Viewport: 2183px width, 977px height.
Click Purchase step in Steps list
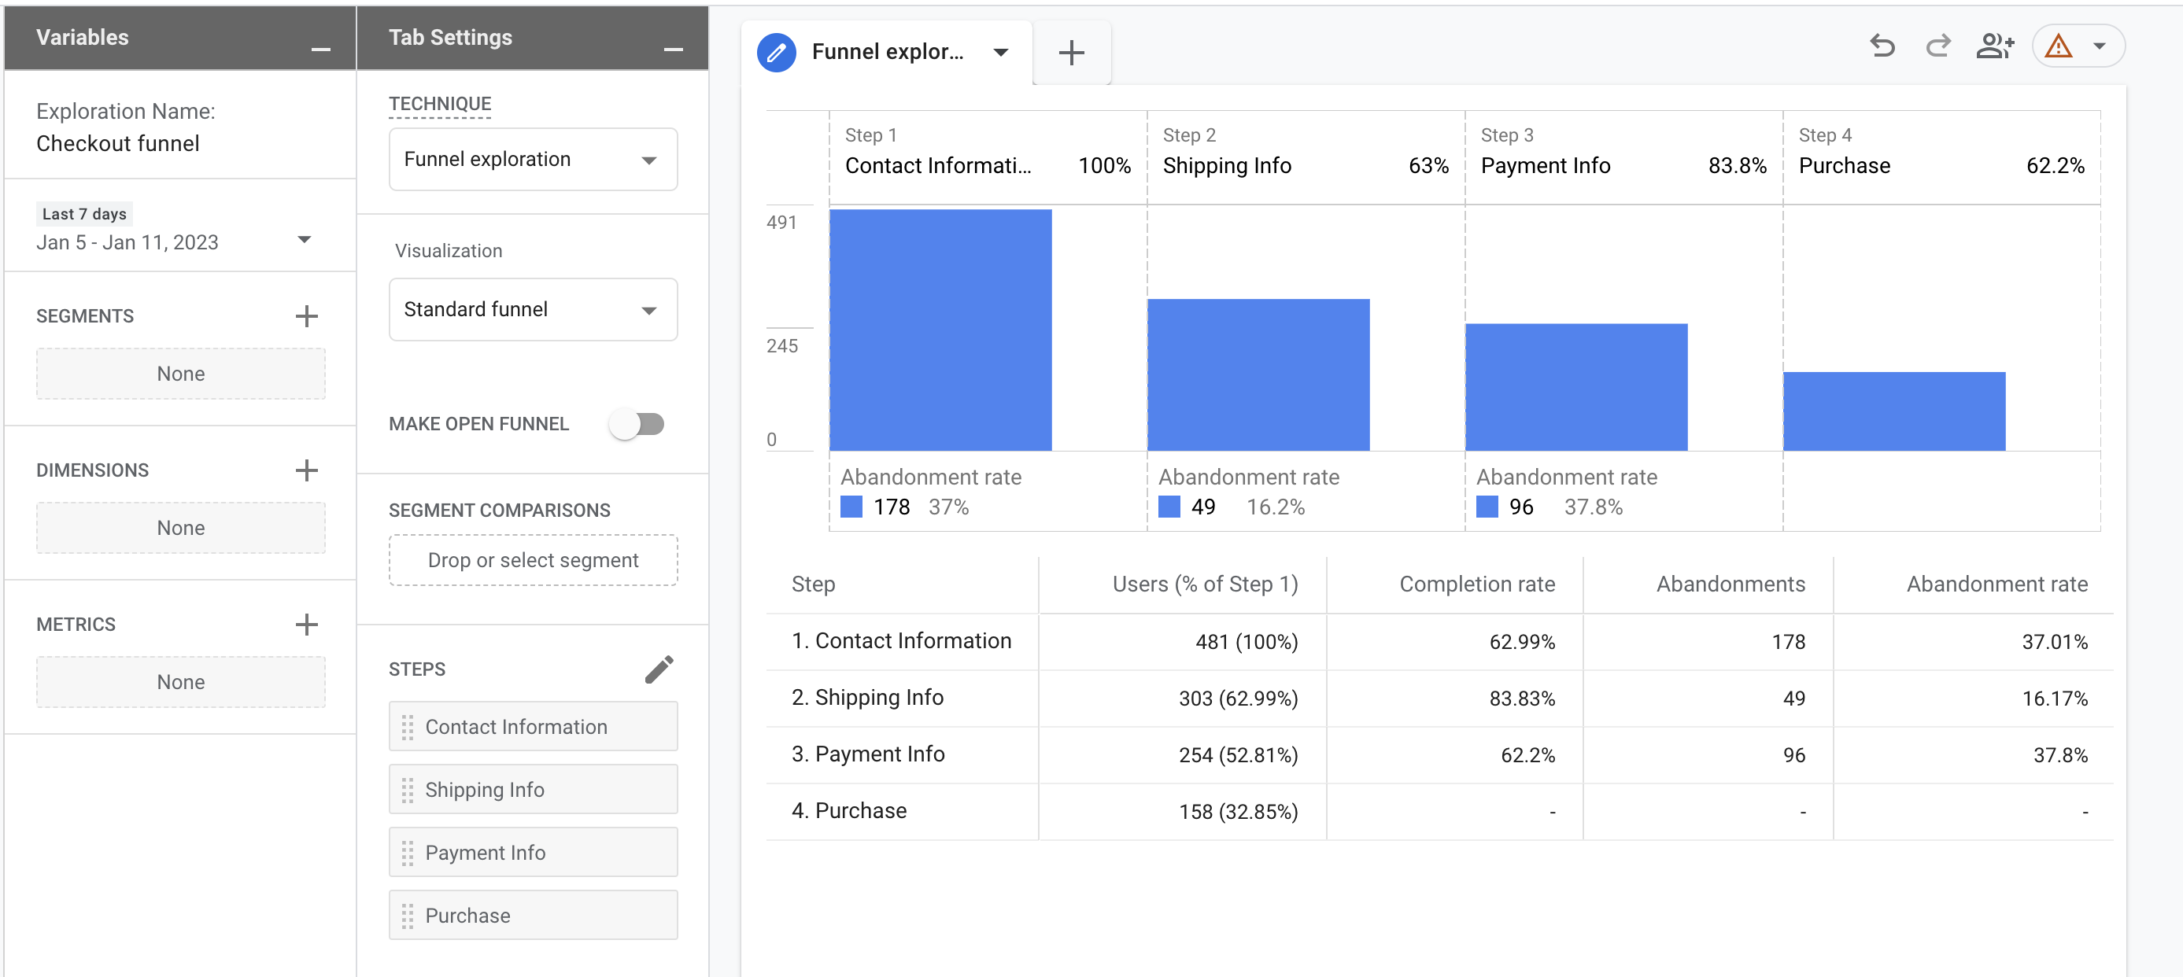click(533, 915)
